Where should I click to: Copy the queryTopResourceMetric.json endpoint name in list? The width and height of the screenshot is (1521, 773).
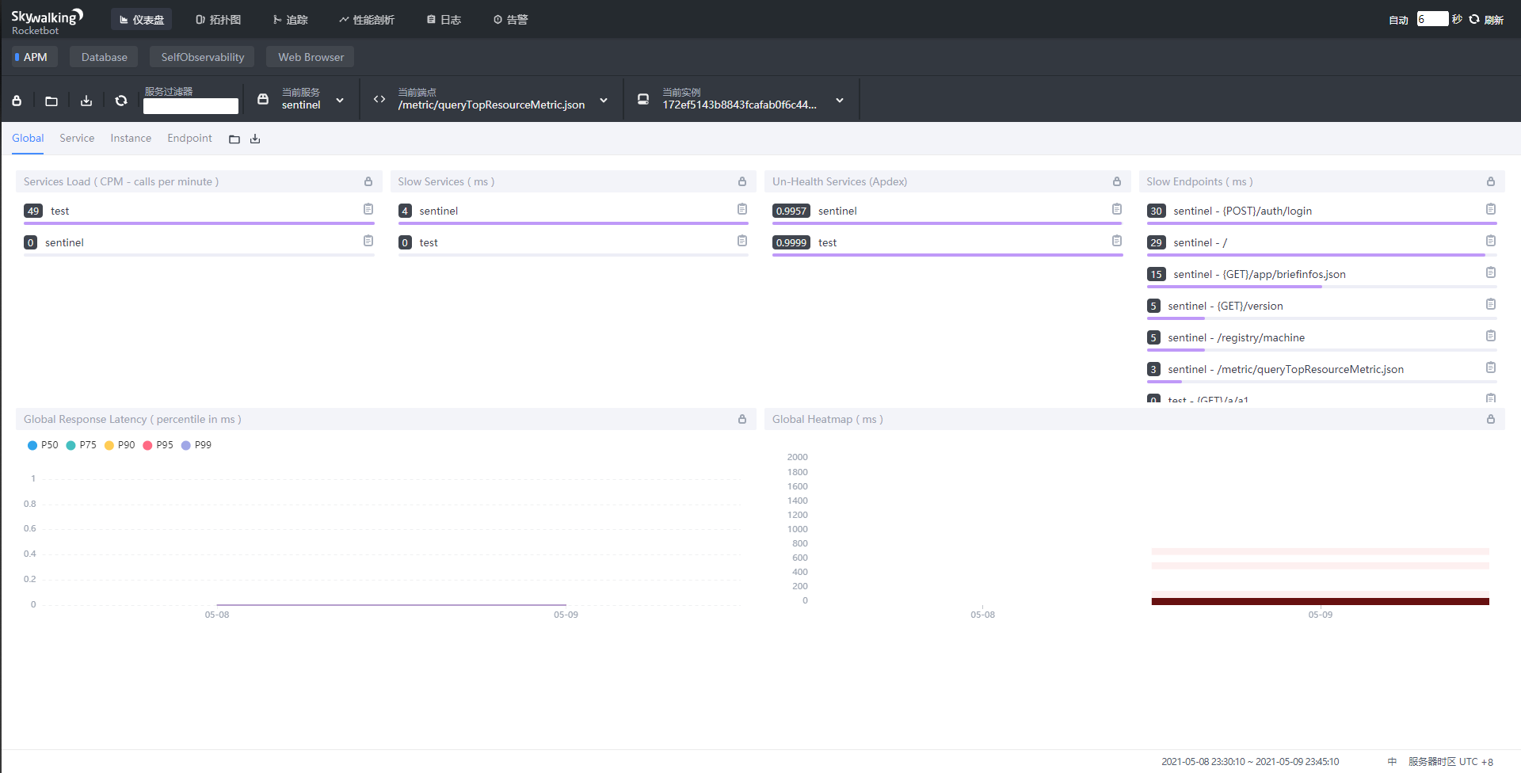(1491, 367)
